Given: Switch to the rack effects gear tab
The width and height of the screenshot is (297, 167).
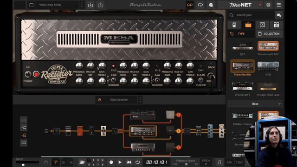Looking at the screenshot, I should [277, 25].
